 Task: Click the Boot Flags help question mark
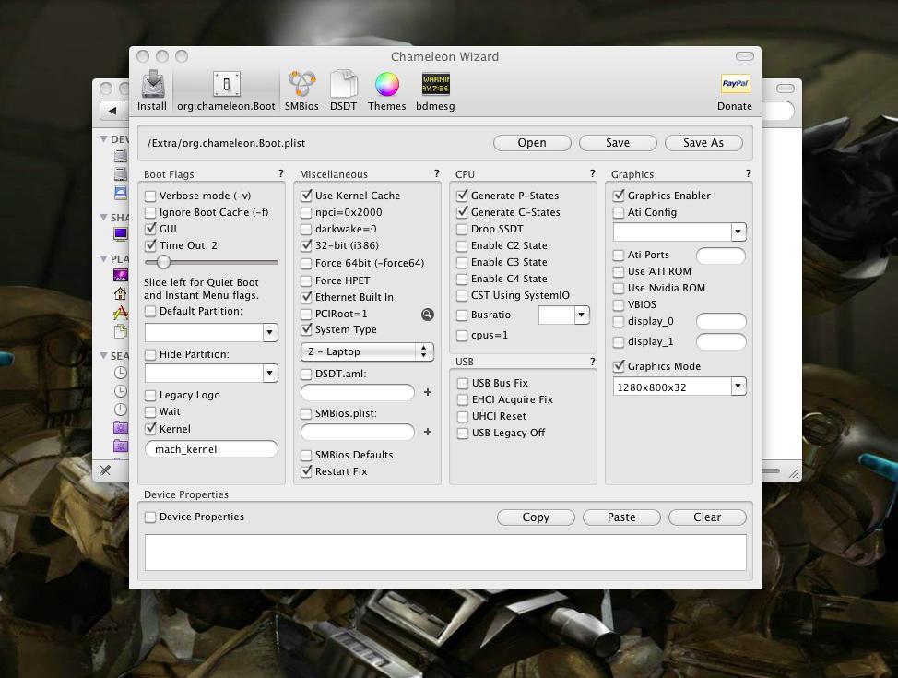[x=281, y=173]
